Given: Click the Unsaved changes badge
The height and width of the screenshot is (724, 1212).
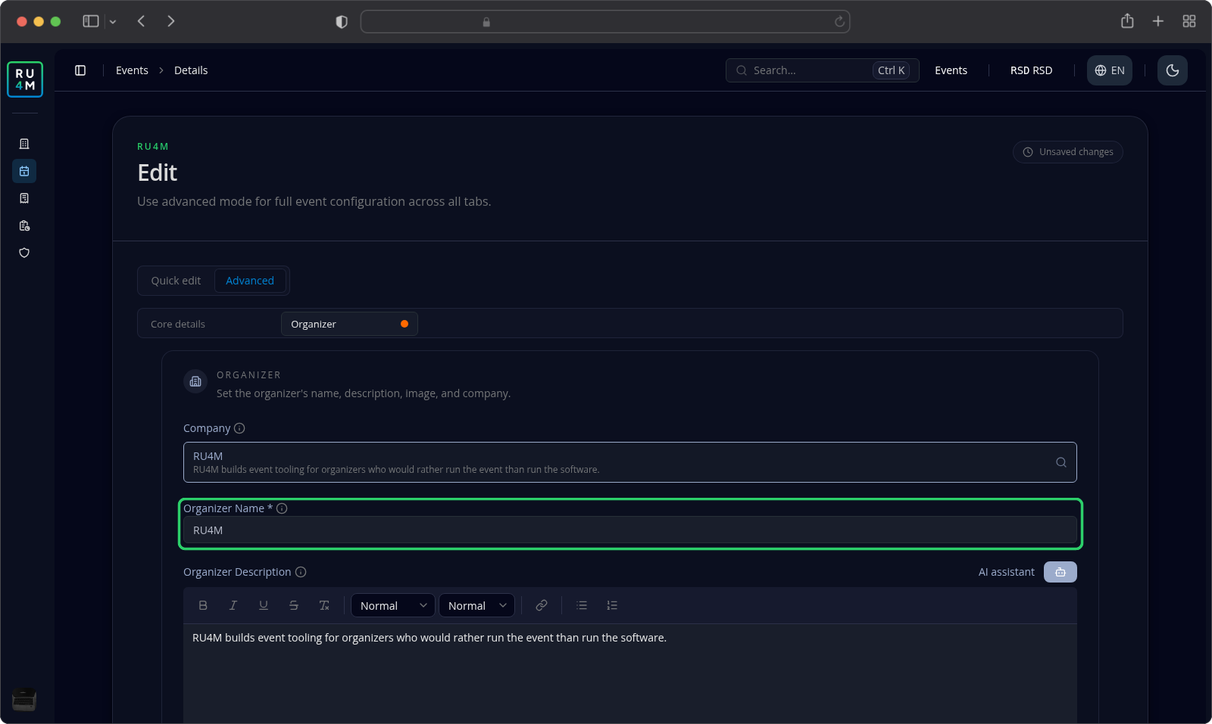Looking at the screenshot, I should click(x=1068, y=152).
